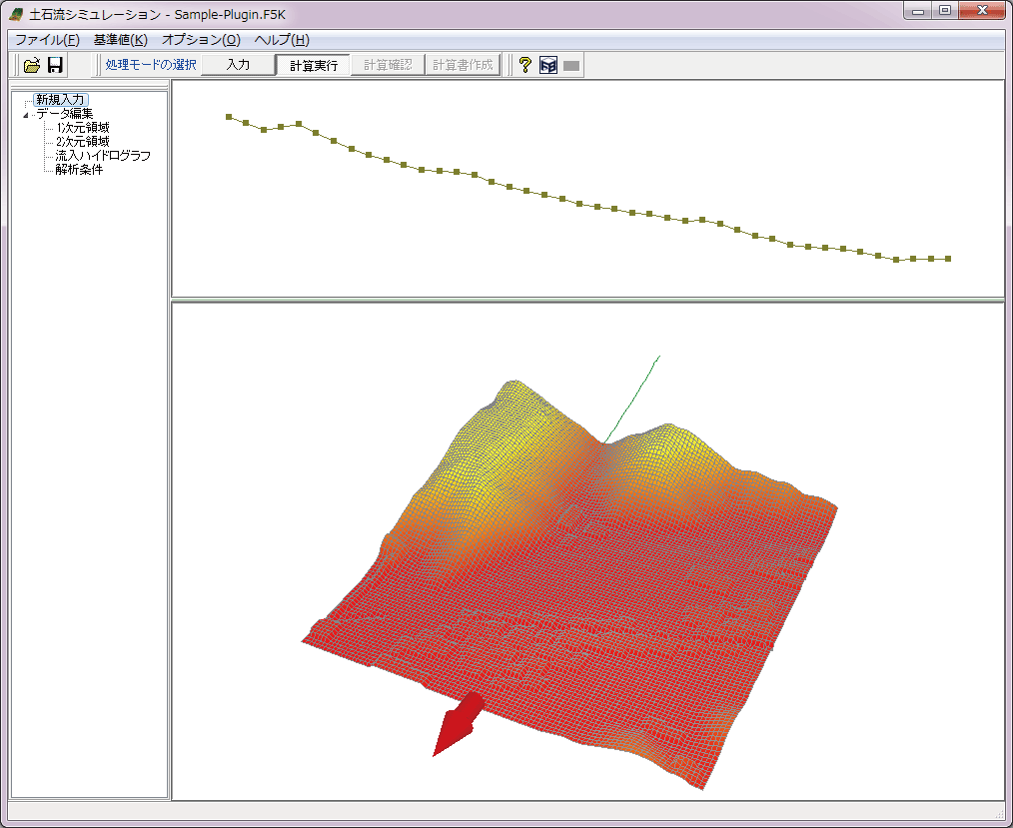Click the red flow direction arrow
1013x828 pixels.
pos(458,723)
